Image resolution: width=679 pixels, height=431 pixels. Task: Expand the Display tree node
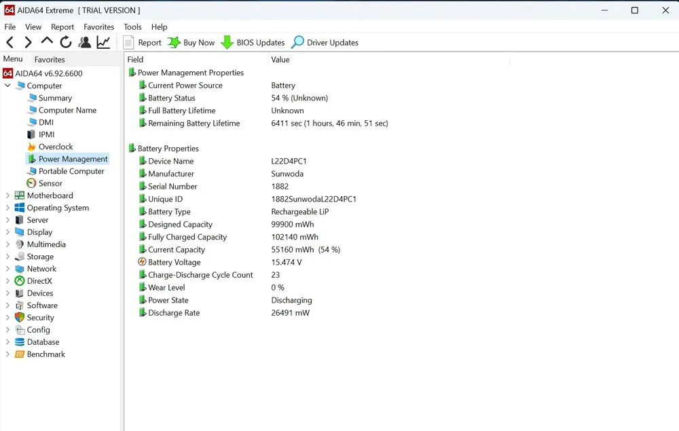7,232
